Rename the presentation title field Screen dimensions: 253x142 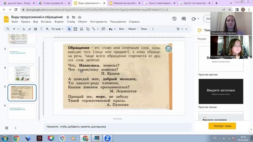(37, 17)
